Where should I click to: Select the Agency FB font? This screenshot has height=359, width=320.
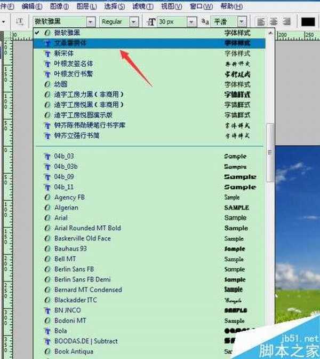(x=149, y=197)
